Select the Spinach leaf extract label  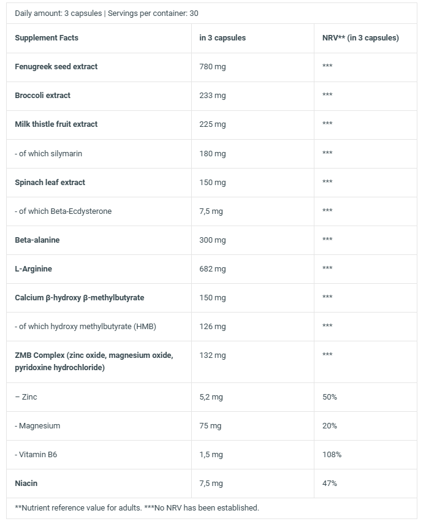pyautogui.click(x=50, y=183)
